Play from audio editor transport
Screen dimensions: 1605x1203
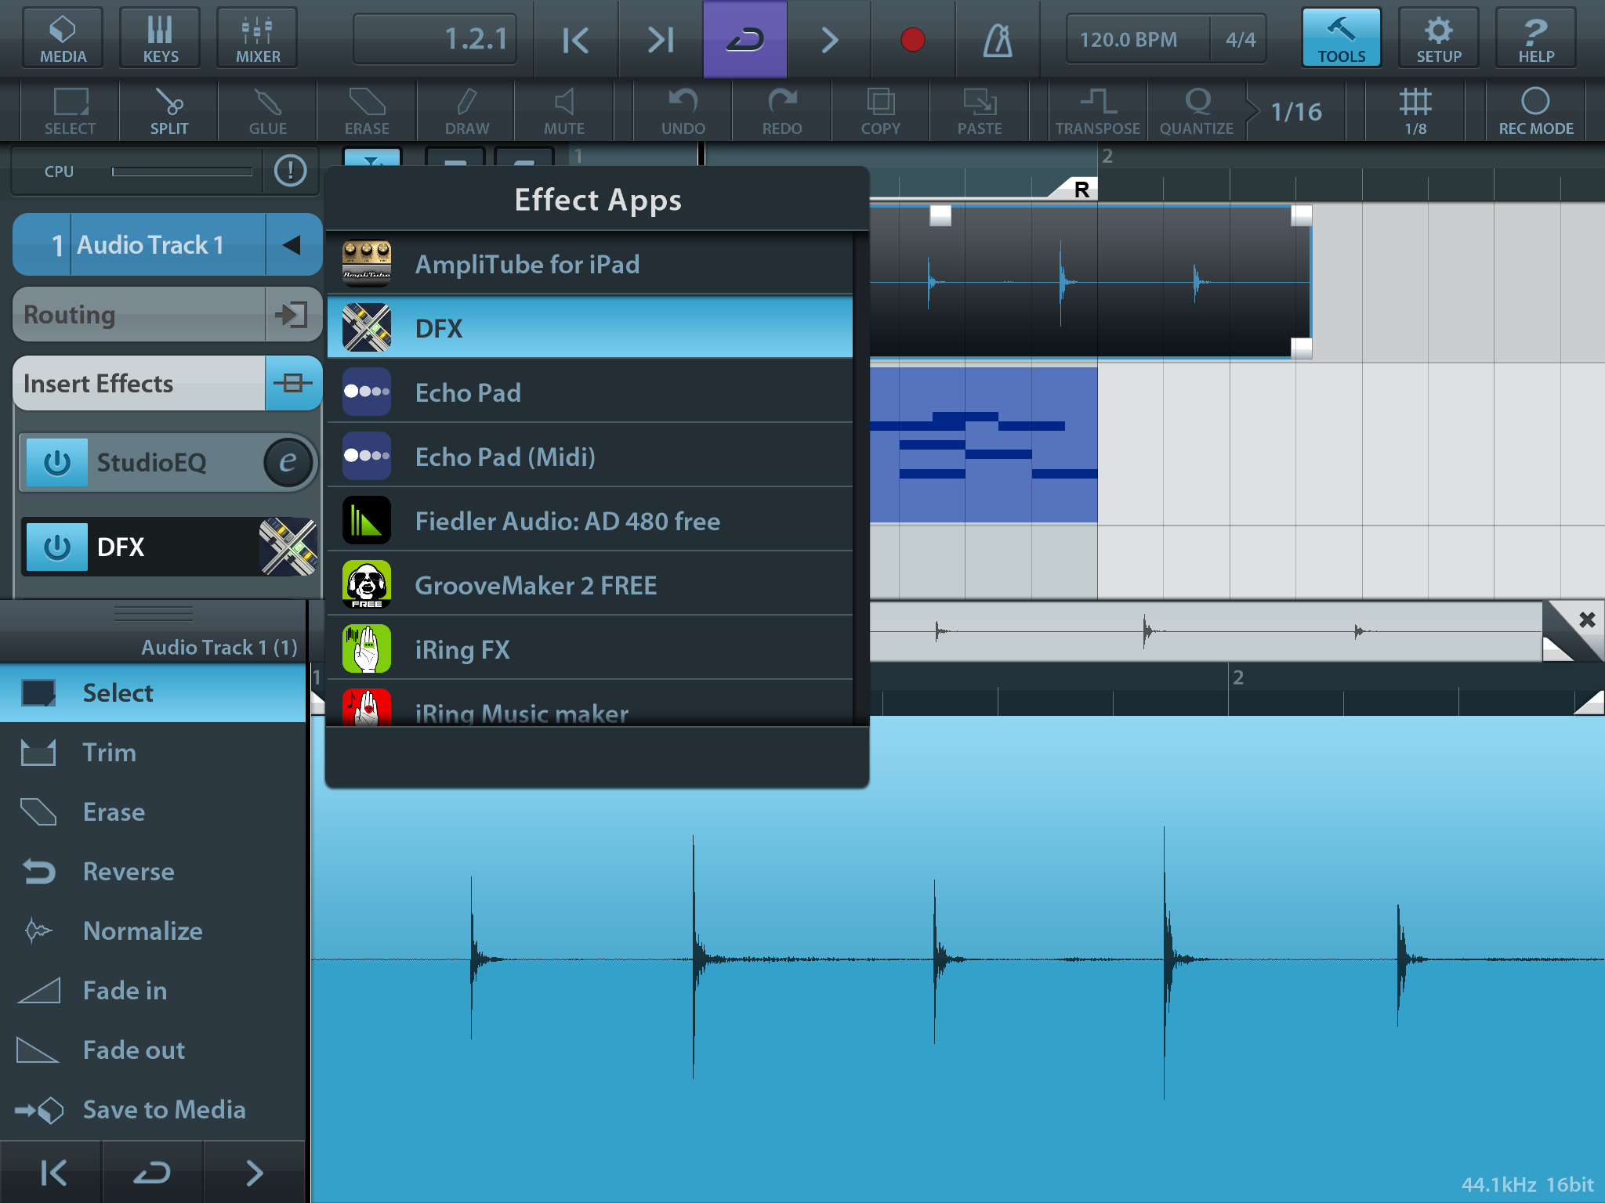254,1172
